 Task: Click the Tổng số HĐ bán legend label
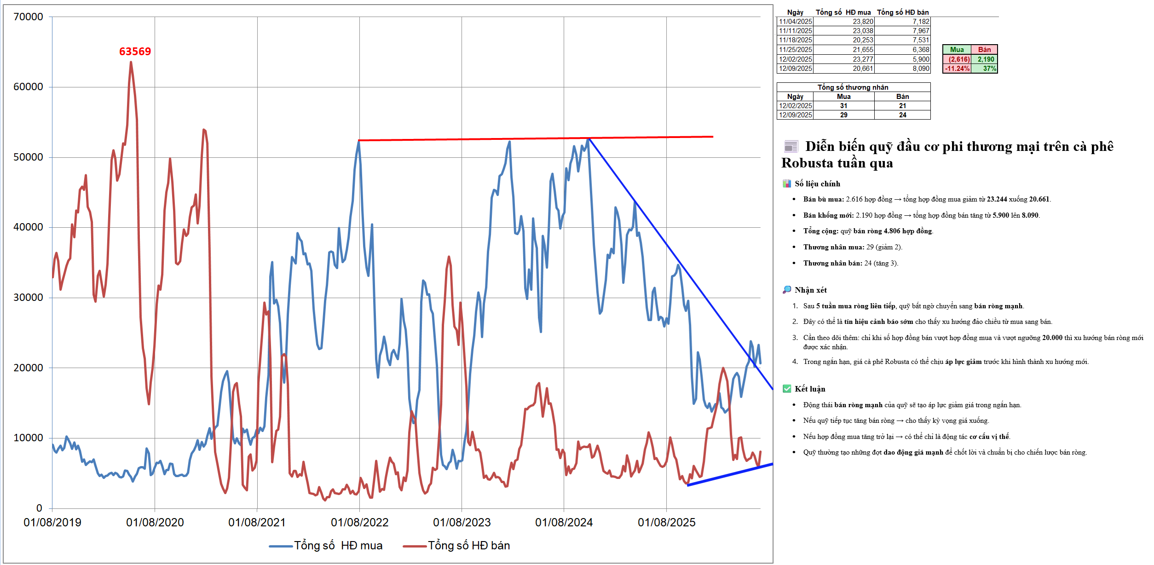click(x=469, y=546)
